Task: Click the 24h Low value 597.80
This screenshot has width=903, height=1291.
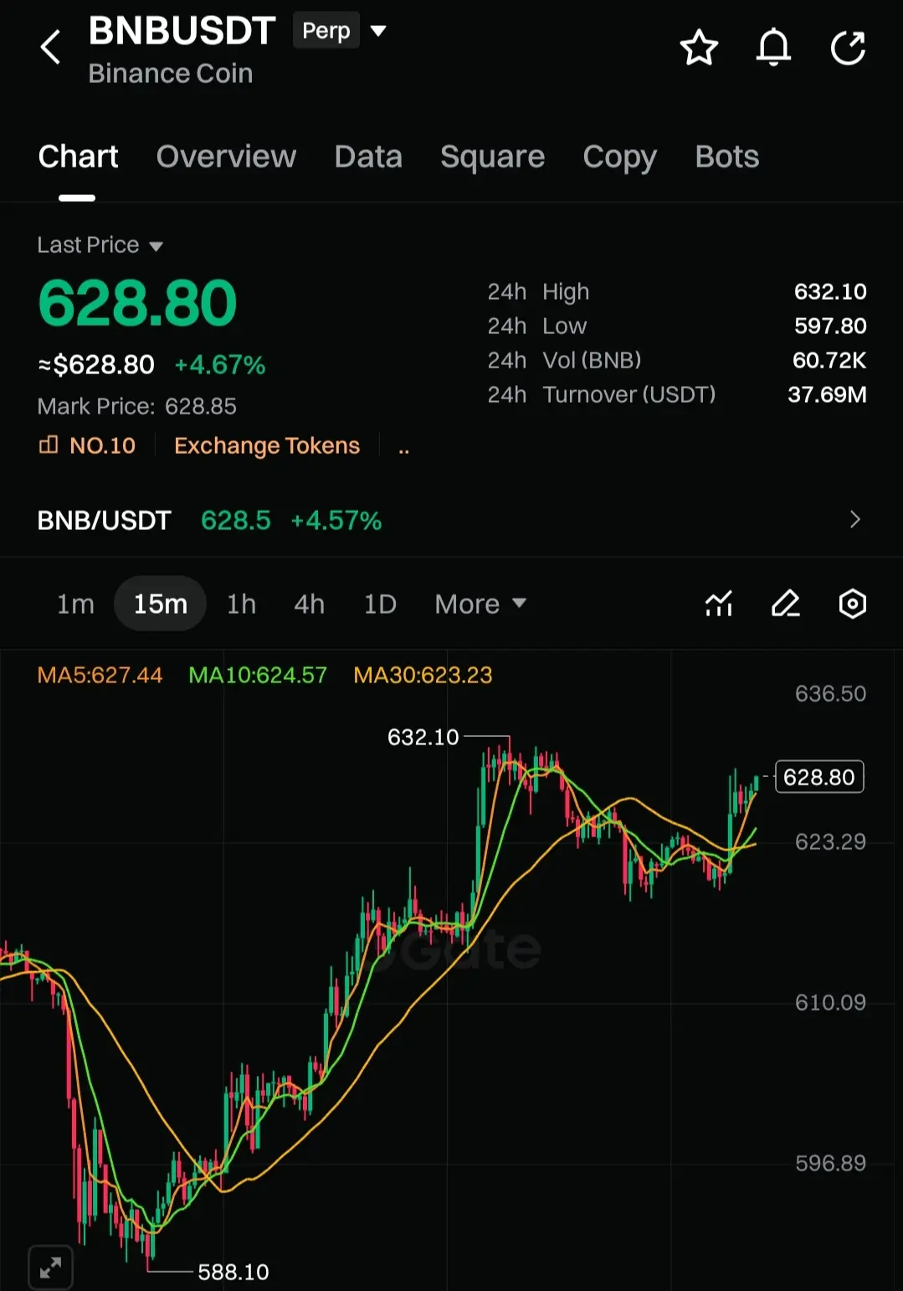Action: [830, 326]
